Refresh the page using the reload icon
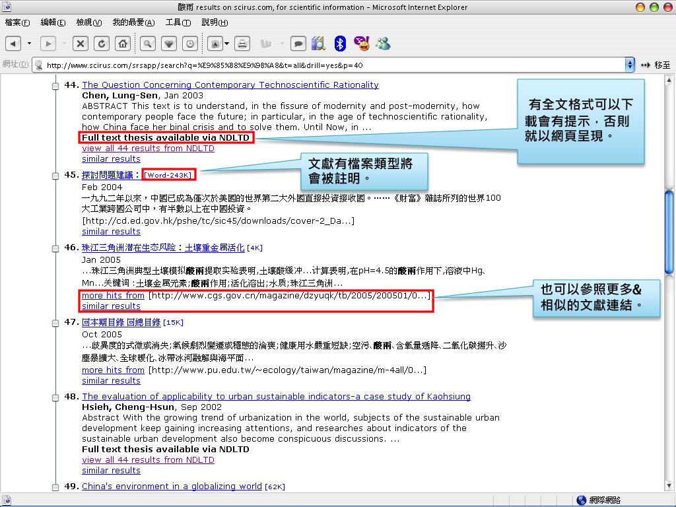 [x=102, y=44]
